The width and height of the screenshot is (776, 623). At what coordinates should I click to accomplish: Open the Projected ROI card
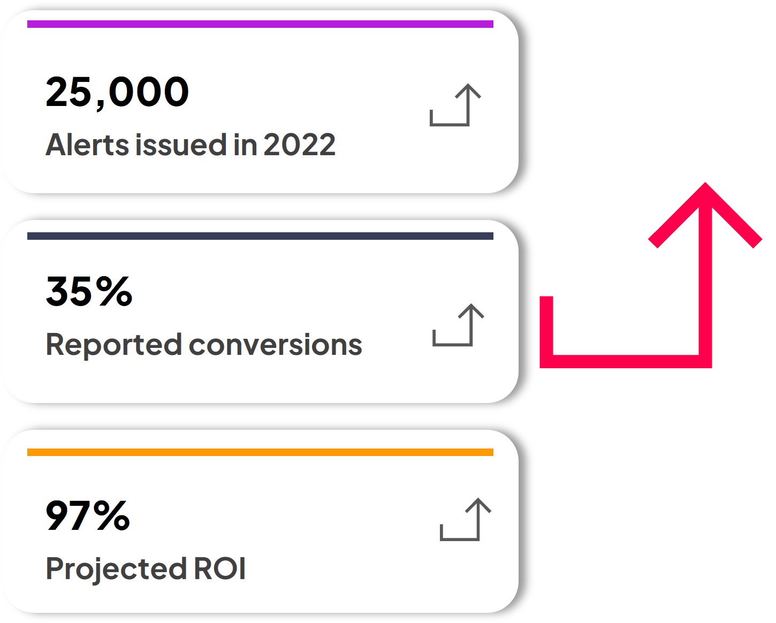[x=260, y=521]
